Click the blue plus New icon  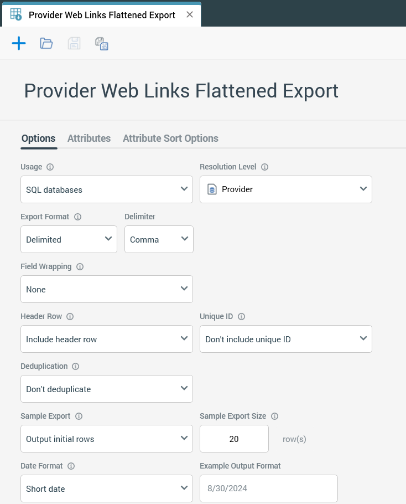pos(19,43)
